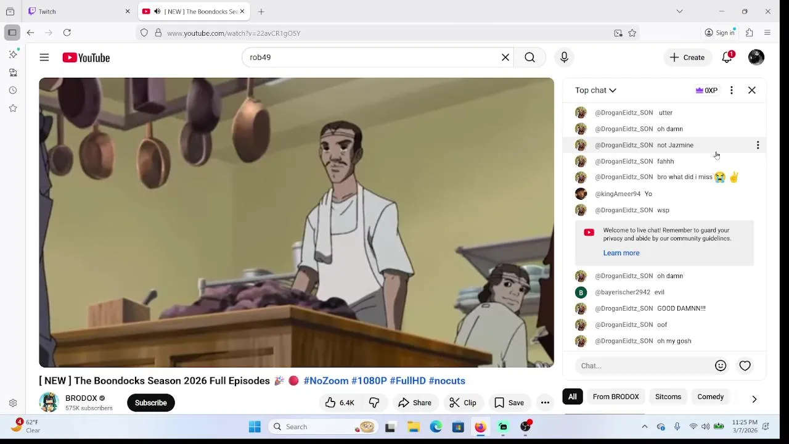The width and height of the screenshot is (789, 444).
Task: Create a Clip from the video
Action: click(x=462, y=403)
